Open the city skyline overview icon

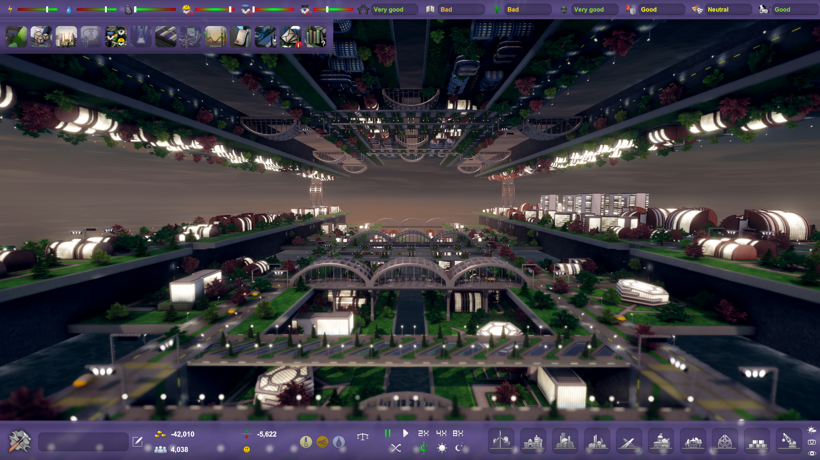click(66, 37)
